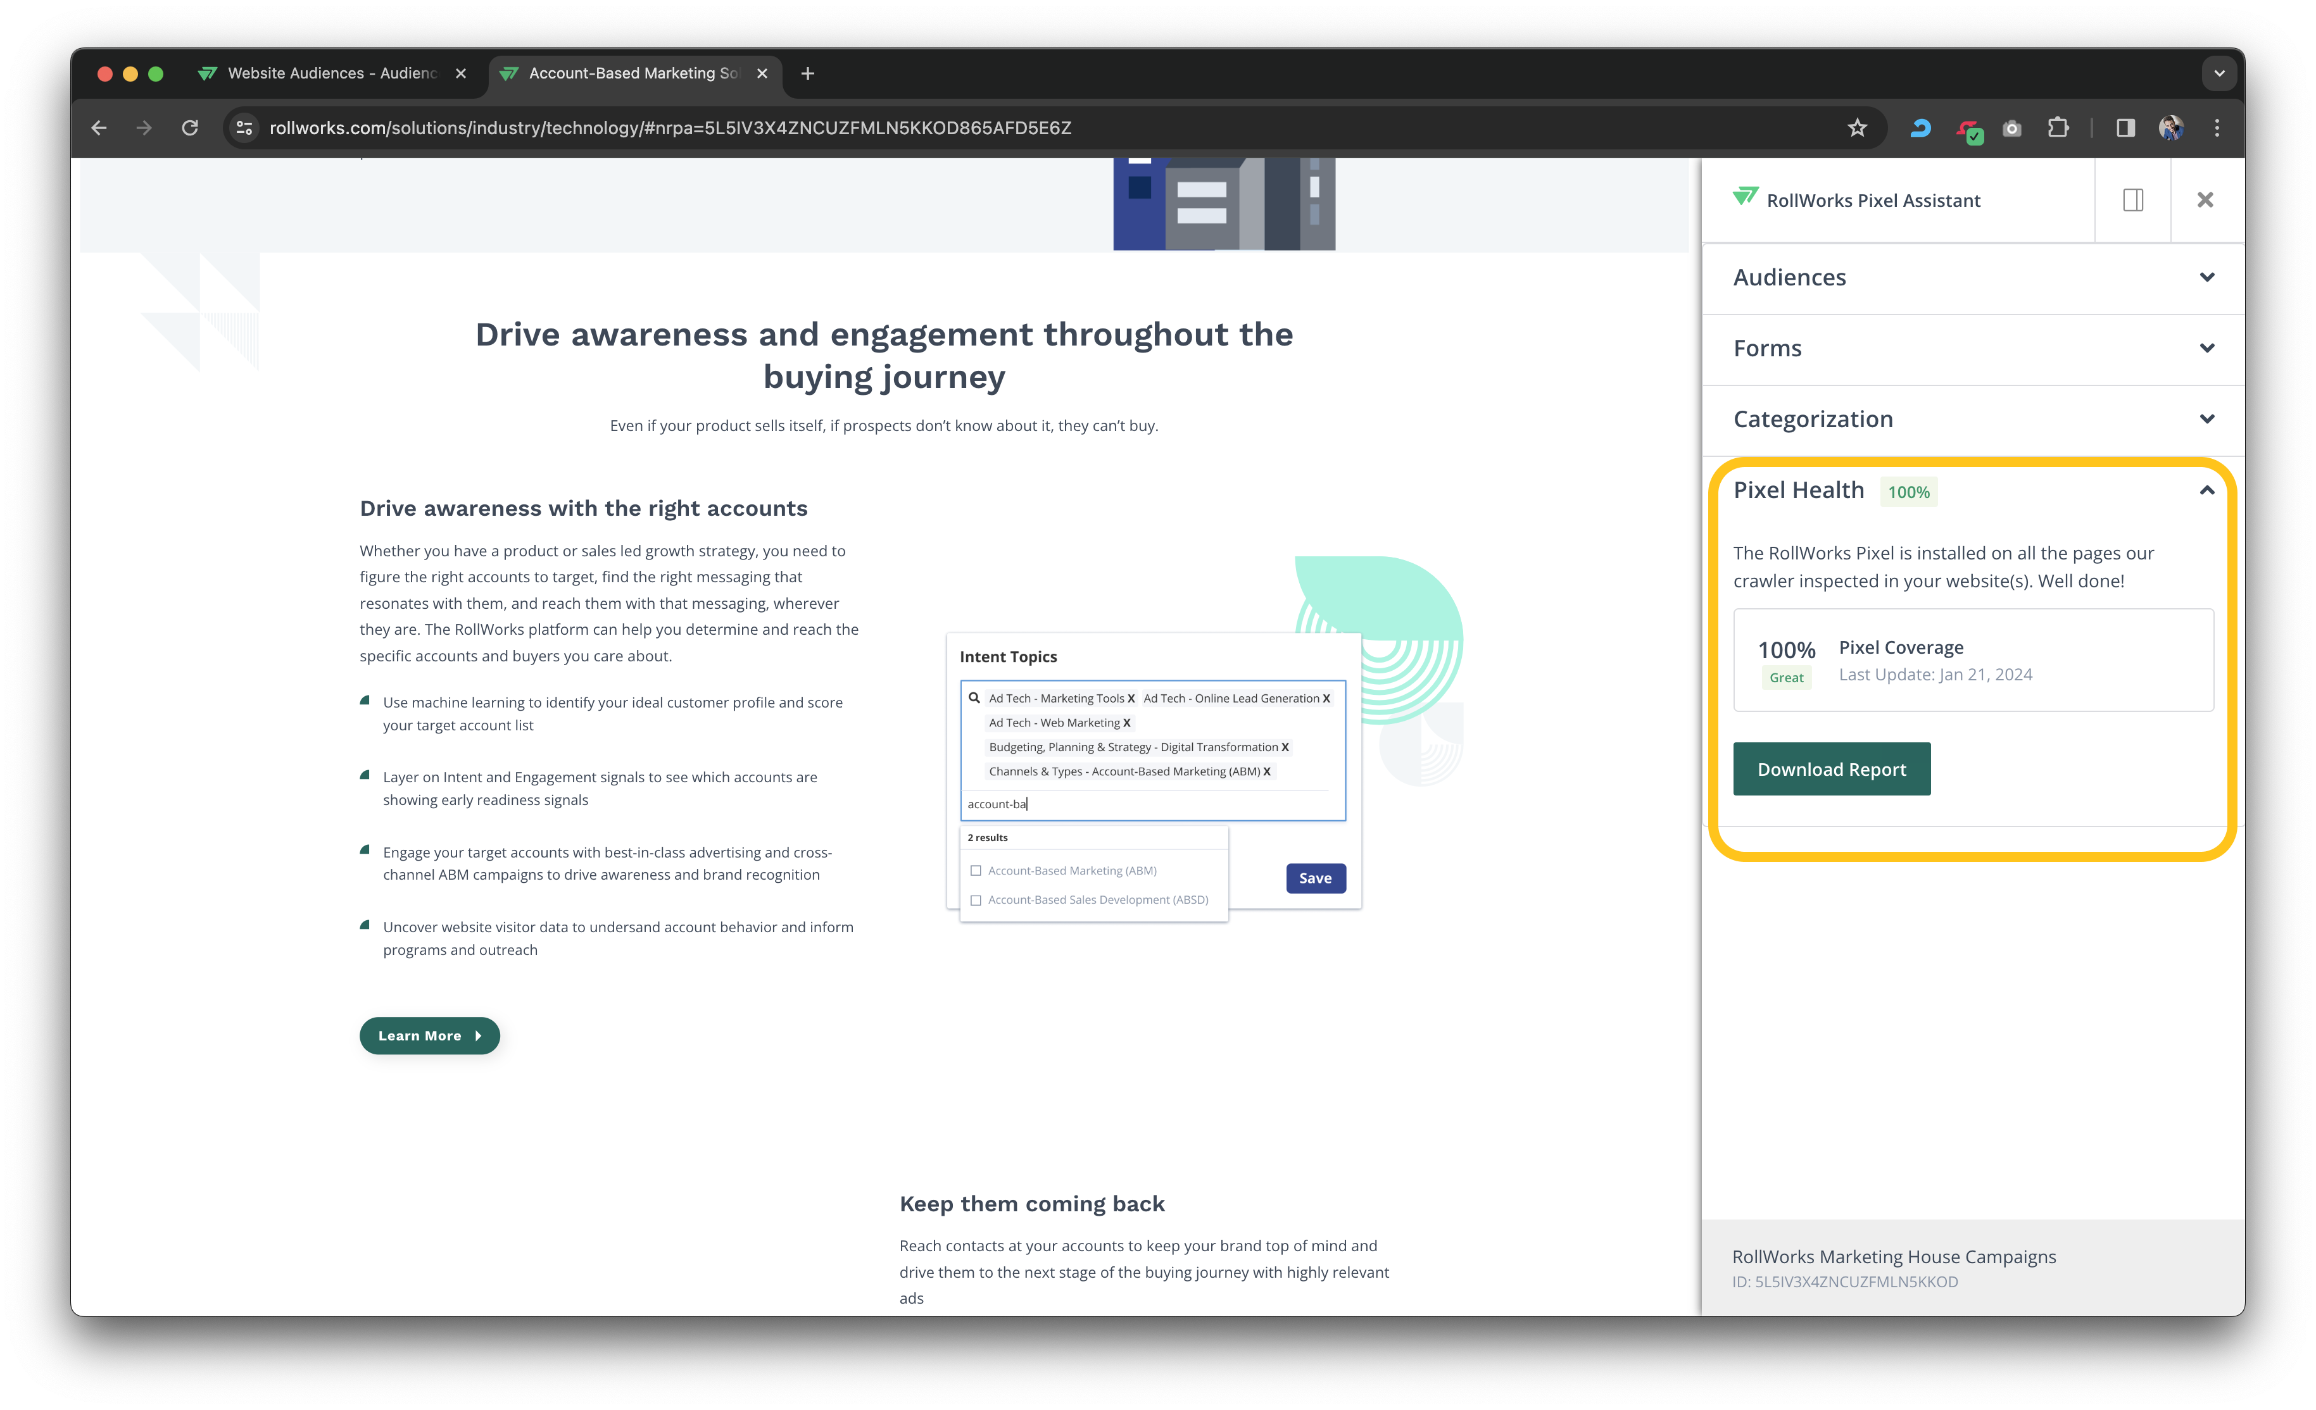The image size is (2316, 1410).
Task: Click the Last Update: Jan 21, 2024 text
Action: 1935,675
